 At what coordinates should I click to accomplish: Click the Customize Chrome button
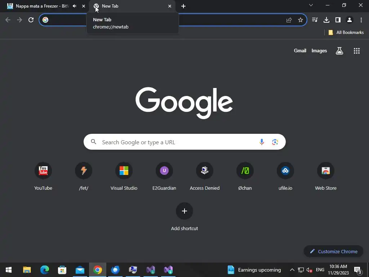[333, 251]
